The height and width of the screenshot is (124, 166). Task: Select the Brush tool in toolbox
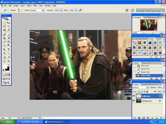(x=9, y=34)
